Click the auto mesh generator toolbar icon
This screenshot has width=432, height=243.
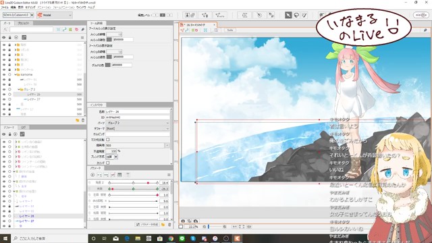tap(220, 15)
